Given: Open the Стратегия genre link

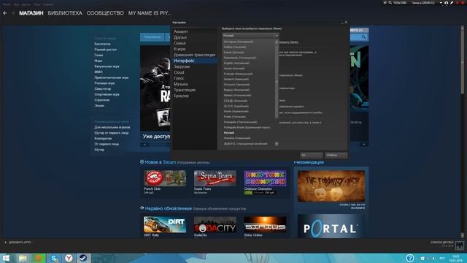Looking at the screenshot, I should click(x=102, y=100).
